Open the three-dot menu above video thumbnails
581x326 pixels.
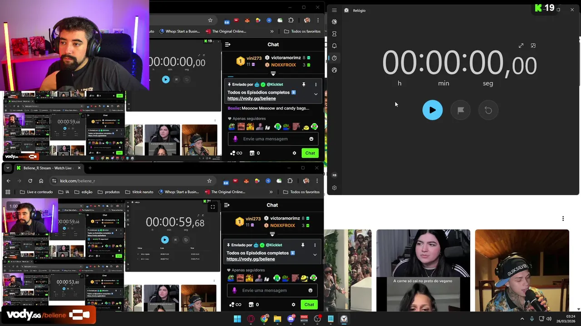pyautogui.click(x=563, y=219)
